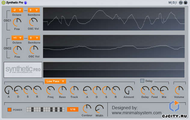
Task: Click the OSC1 OSC Vol knob
Action: click(33, 22)
